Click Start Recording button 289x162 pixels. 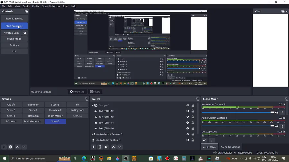[14, 26]
